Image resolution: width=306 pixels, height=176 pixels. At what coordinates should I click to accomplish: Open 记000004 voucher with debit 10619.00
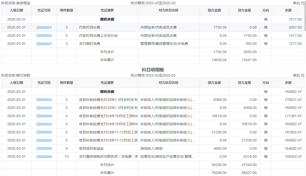44,116
